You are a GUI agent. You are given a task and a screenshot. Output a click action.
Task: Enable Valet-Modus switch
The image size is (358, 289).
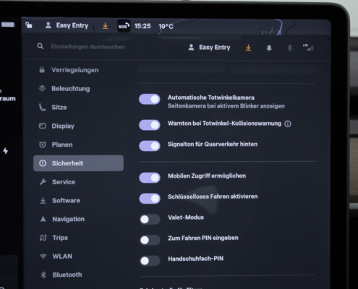(150, 219)
